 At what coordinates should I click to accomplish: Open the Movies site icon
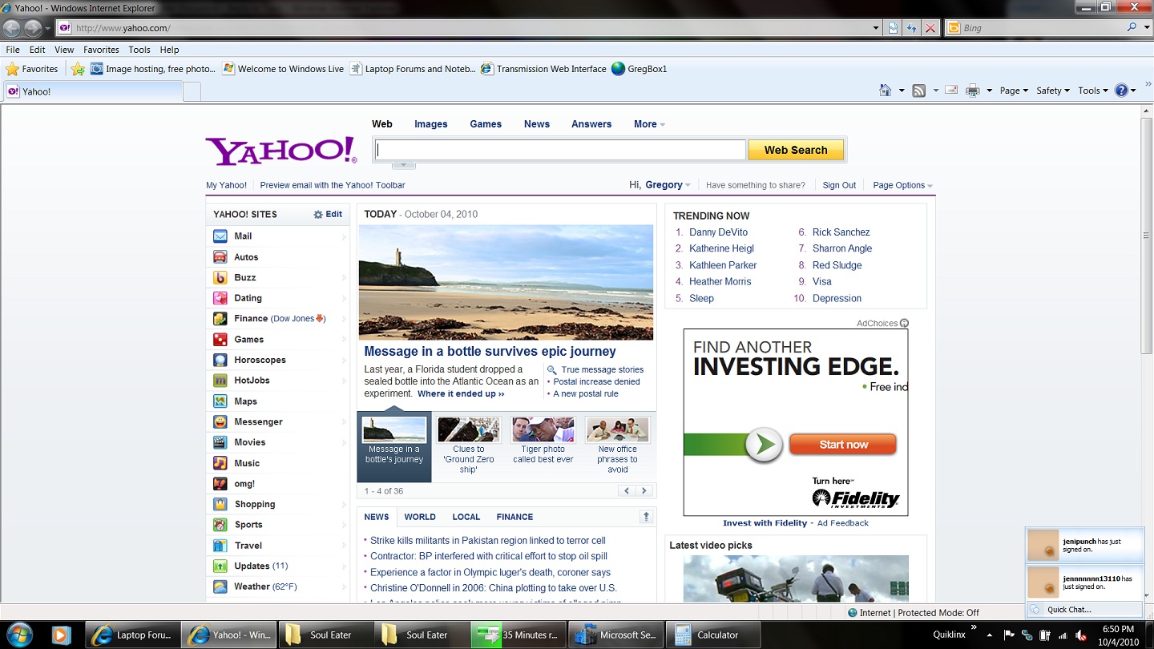tap(220, 442)
